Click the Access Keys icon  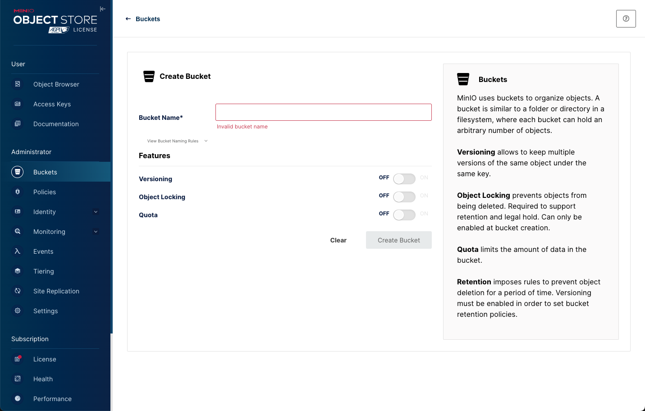pos(18,104)
